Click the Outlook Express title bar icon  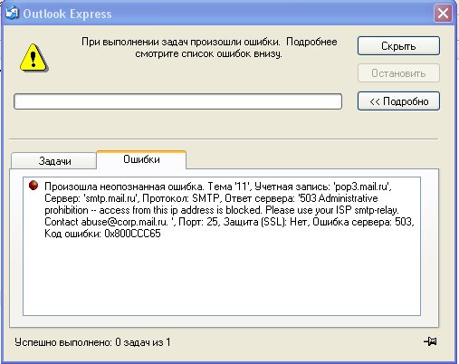pos(12,13)
